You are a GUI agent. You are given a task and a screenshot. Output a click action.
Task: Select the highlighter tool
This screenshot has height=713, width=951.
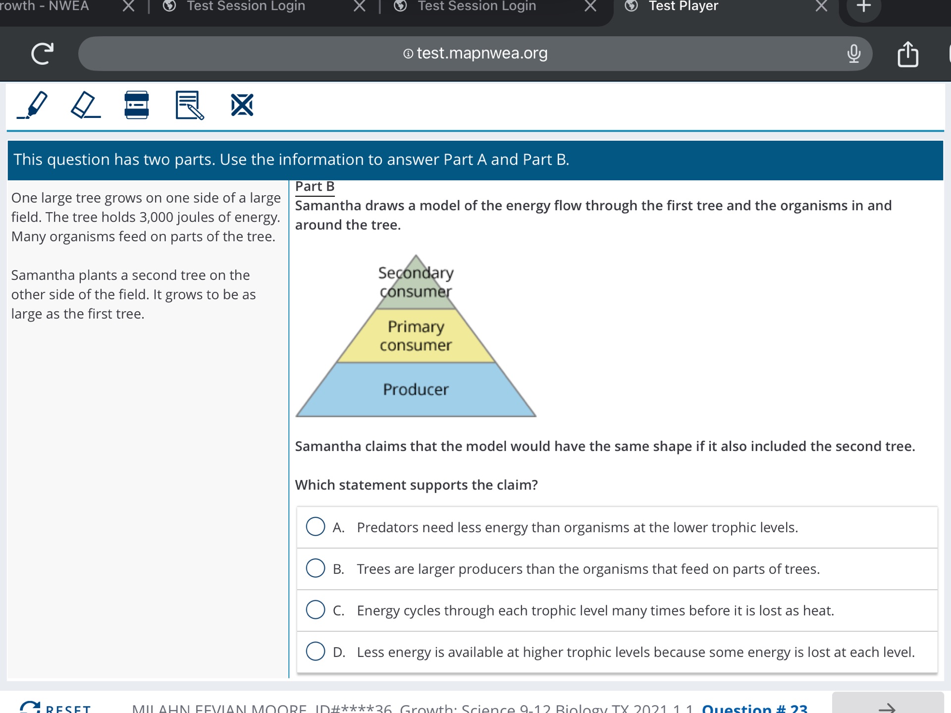(33, 105)
